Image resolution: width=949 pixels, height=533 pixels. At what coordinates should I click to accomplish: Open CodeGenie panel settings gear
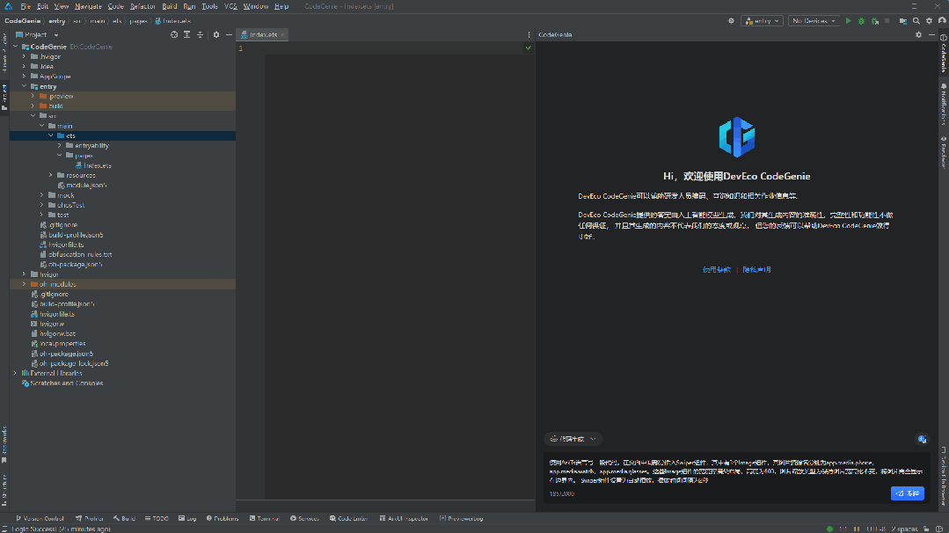click(919, 34)
